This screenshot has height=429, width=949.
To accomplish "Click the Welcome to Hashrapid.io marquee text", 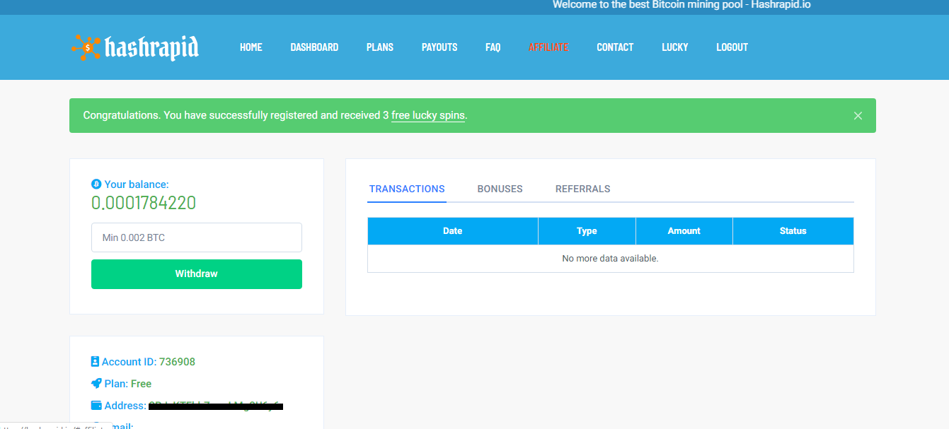I will 681,5.
